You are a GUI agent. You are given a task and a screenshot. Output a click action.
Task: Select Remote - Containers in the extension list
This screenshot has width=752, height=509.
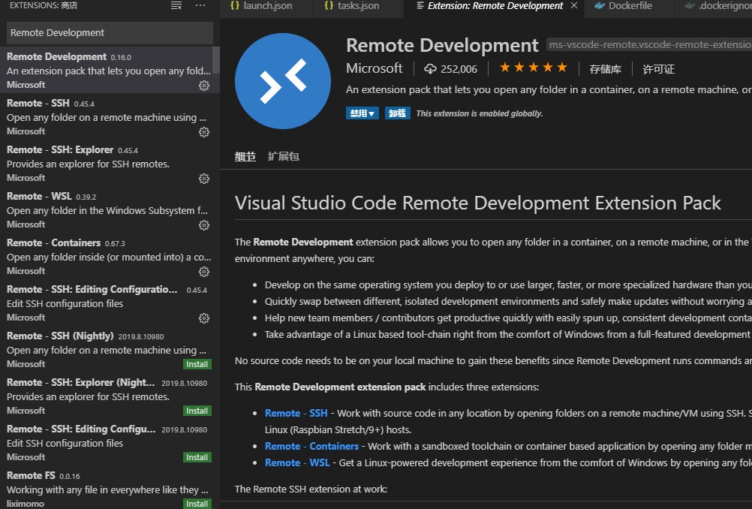coord(110,256)
